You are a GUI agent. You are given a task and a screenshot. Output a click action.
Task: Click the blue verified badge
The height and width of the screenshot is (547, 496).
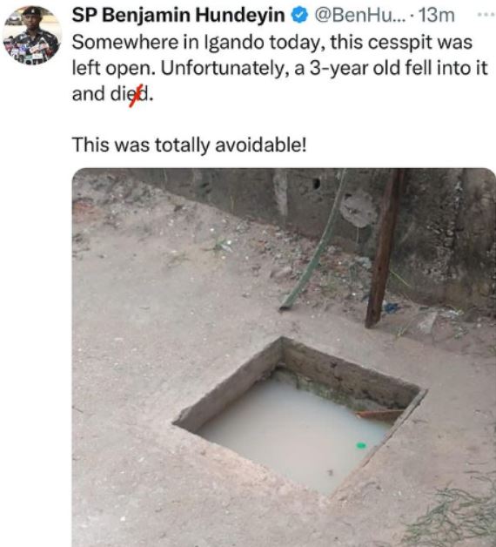click(x=299, y=16)
